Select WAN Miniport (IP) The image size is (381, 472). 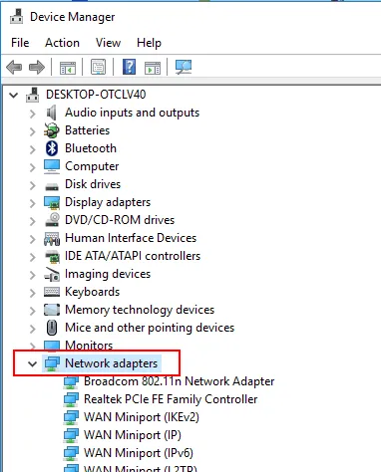tap(133, 435)
